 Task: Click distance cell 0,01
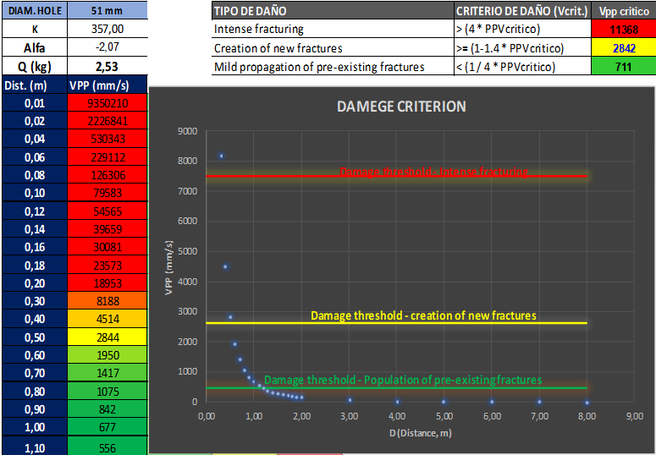pos(35,103)
